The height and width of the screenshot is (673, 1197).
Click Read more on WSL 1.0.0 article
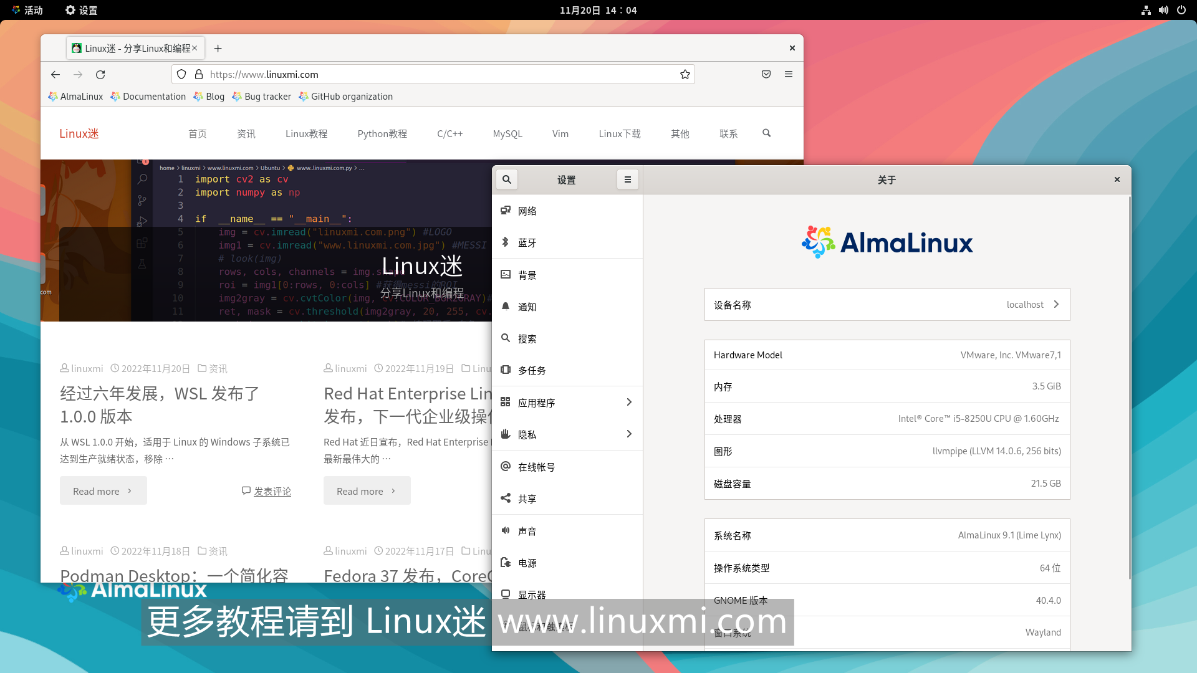[x=103, y=490]
